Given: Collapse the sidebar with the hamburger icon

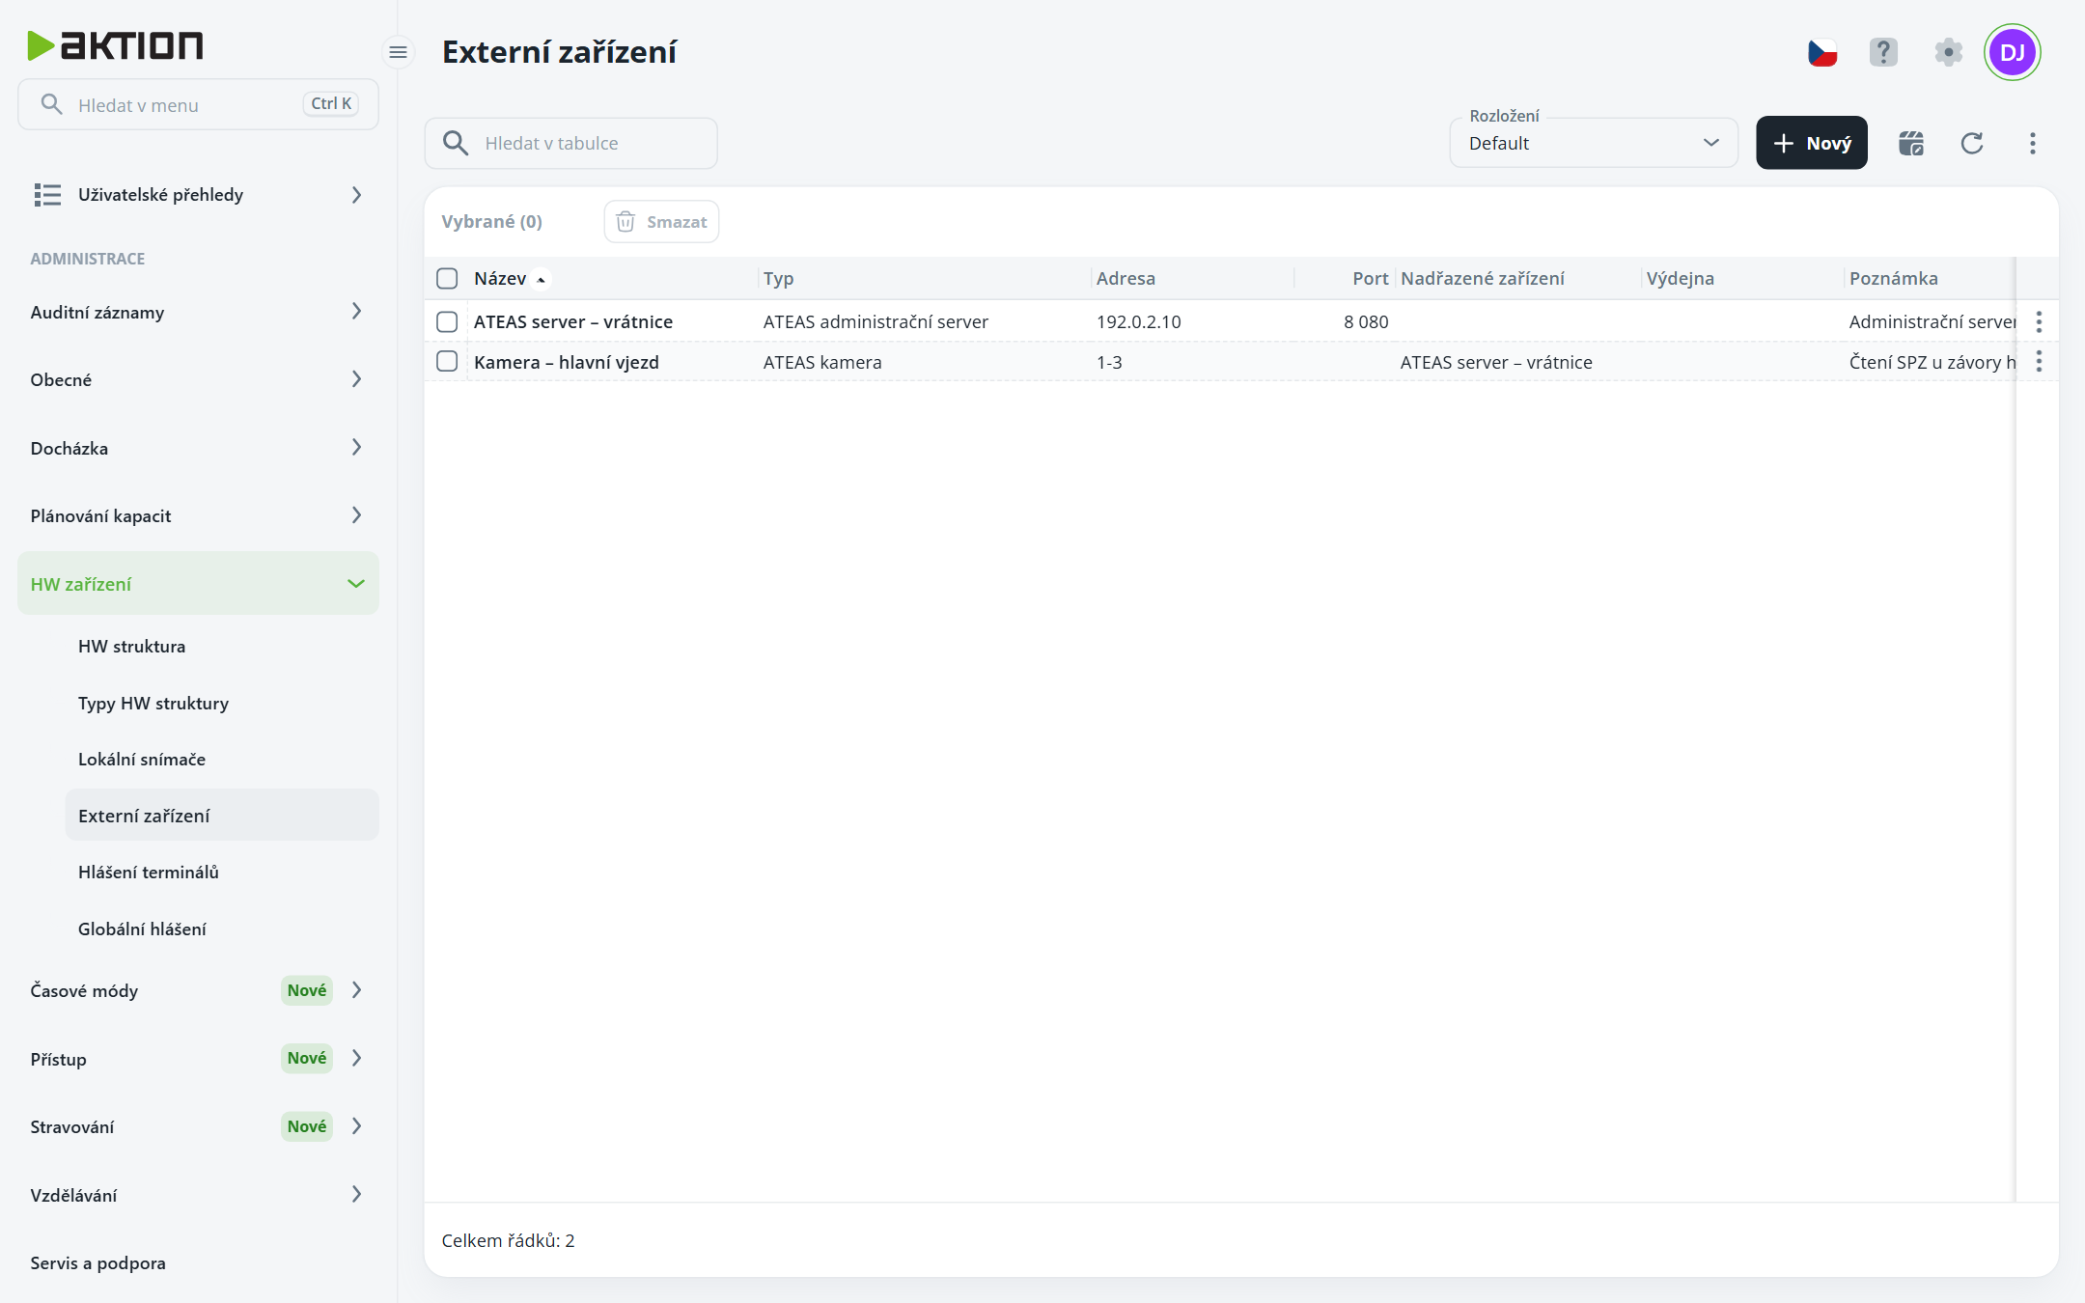Looking at the screenshot, I should [398, 52].
